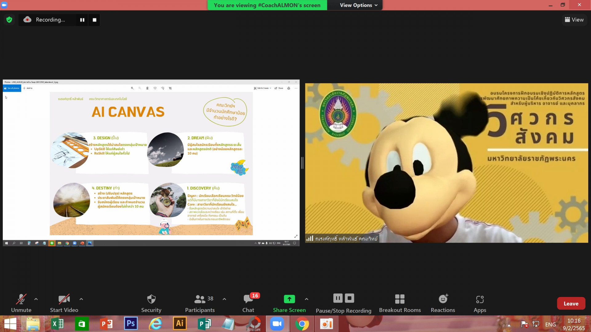The height and width of the screenshot is (332, 591).
Task: Click the green Share Screen button
Action: [x=289, y=303]
